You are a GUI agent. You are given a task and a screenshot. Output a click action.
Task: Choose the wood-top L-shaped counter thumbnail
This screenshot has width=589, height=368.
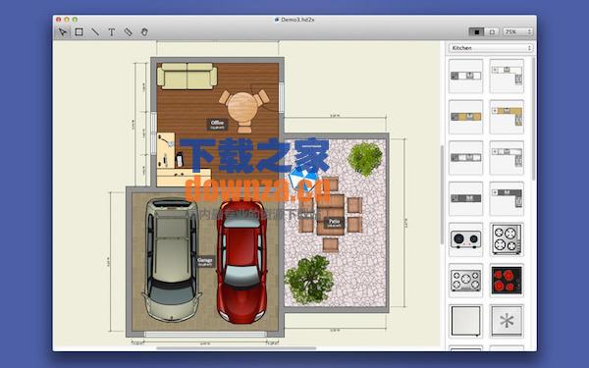tap(507, 117)
